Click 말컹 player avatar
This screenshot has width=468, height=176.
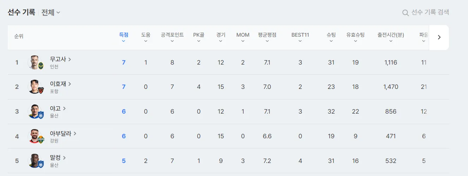coord(35,161)
